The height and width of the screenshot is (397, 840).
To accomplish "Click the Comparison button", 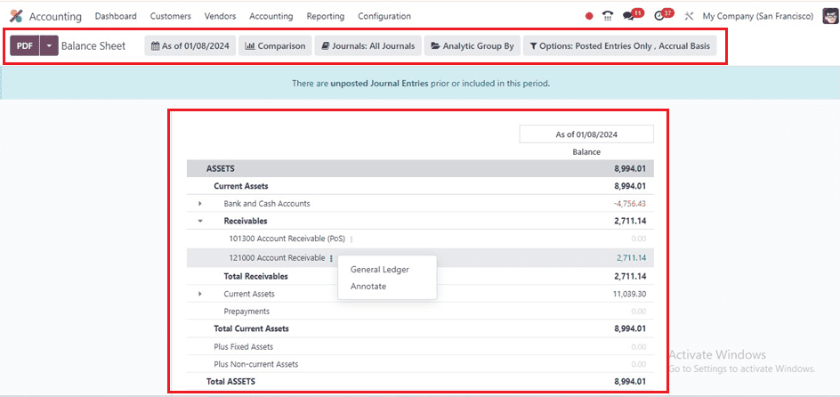I will 275,46.
